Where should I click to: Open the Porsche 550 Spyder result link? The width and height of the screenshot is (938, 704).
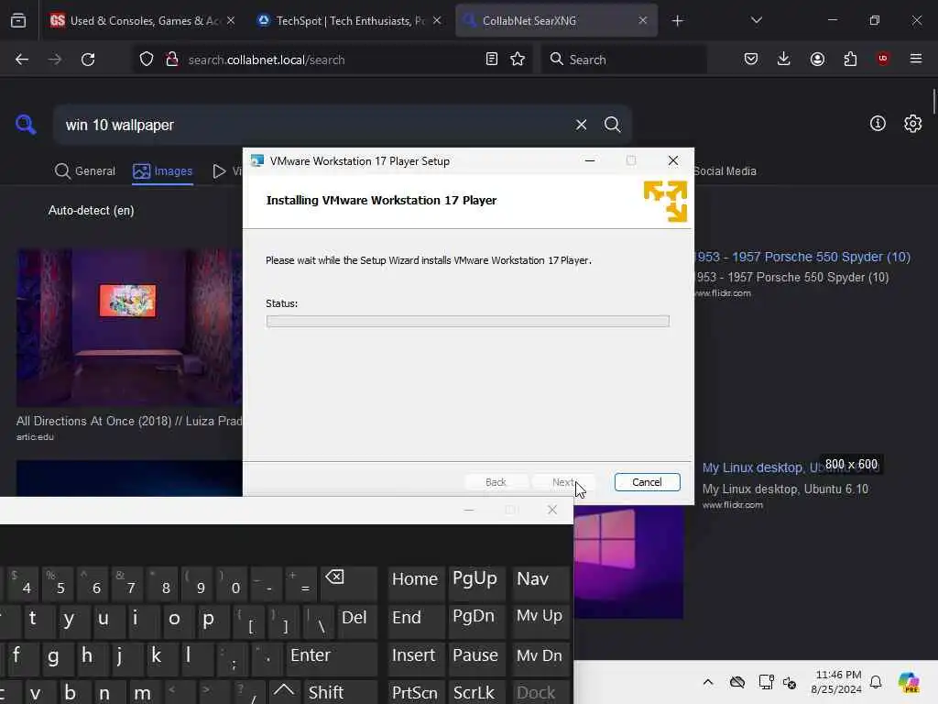click(802, 257)
